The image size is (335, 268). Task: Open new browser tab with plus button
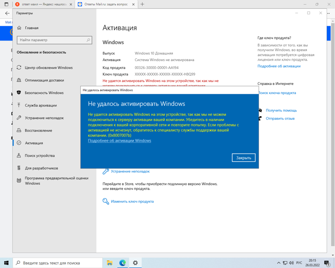coord(142,4)
